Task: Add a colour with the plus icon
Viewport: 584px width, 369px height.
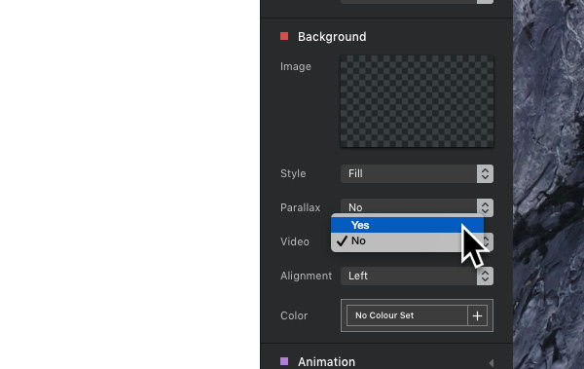Action: click(x=477, y=315)
